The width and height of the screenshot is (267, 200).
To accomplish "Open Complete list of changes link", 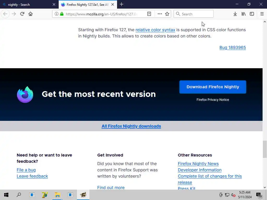I will 210,179.
